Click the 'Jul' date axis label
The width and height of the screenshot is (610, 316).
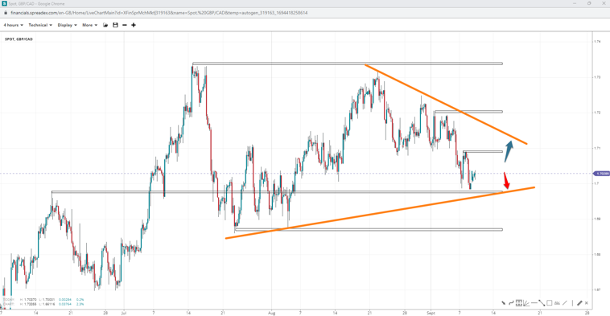coord(124,312)
